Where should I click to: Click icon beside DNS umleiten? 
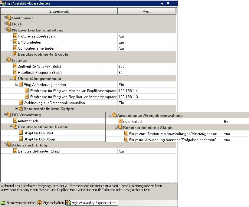point(15,42)
